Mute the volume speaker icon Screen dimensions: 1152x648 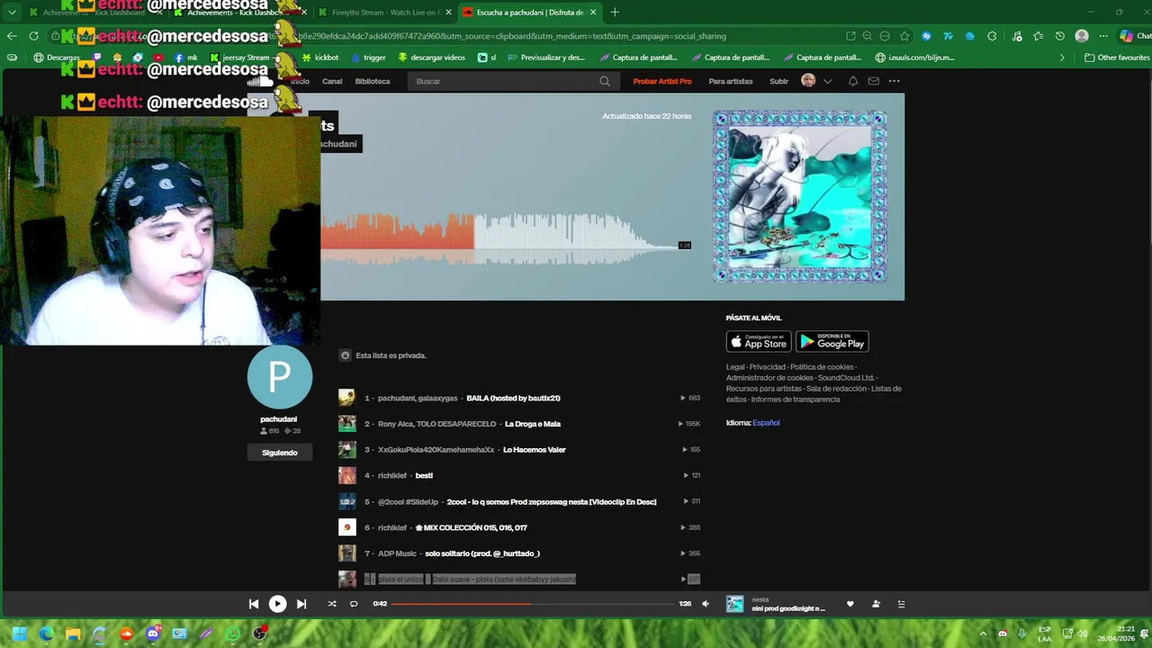point(706,604)
